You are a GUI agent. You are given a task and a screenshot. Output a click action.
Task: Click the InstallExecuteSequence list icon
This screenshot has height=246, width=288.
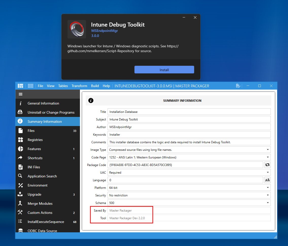20,221
